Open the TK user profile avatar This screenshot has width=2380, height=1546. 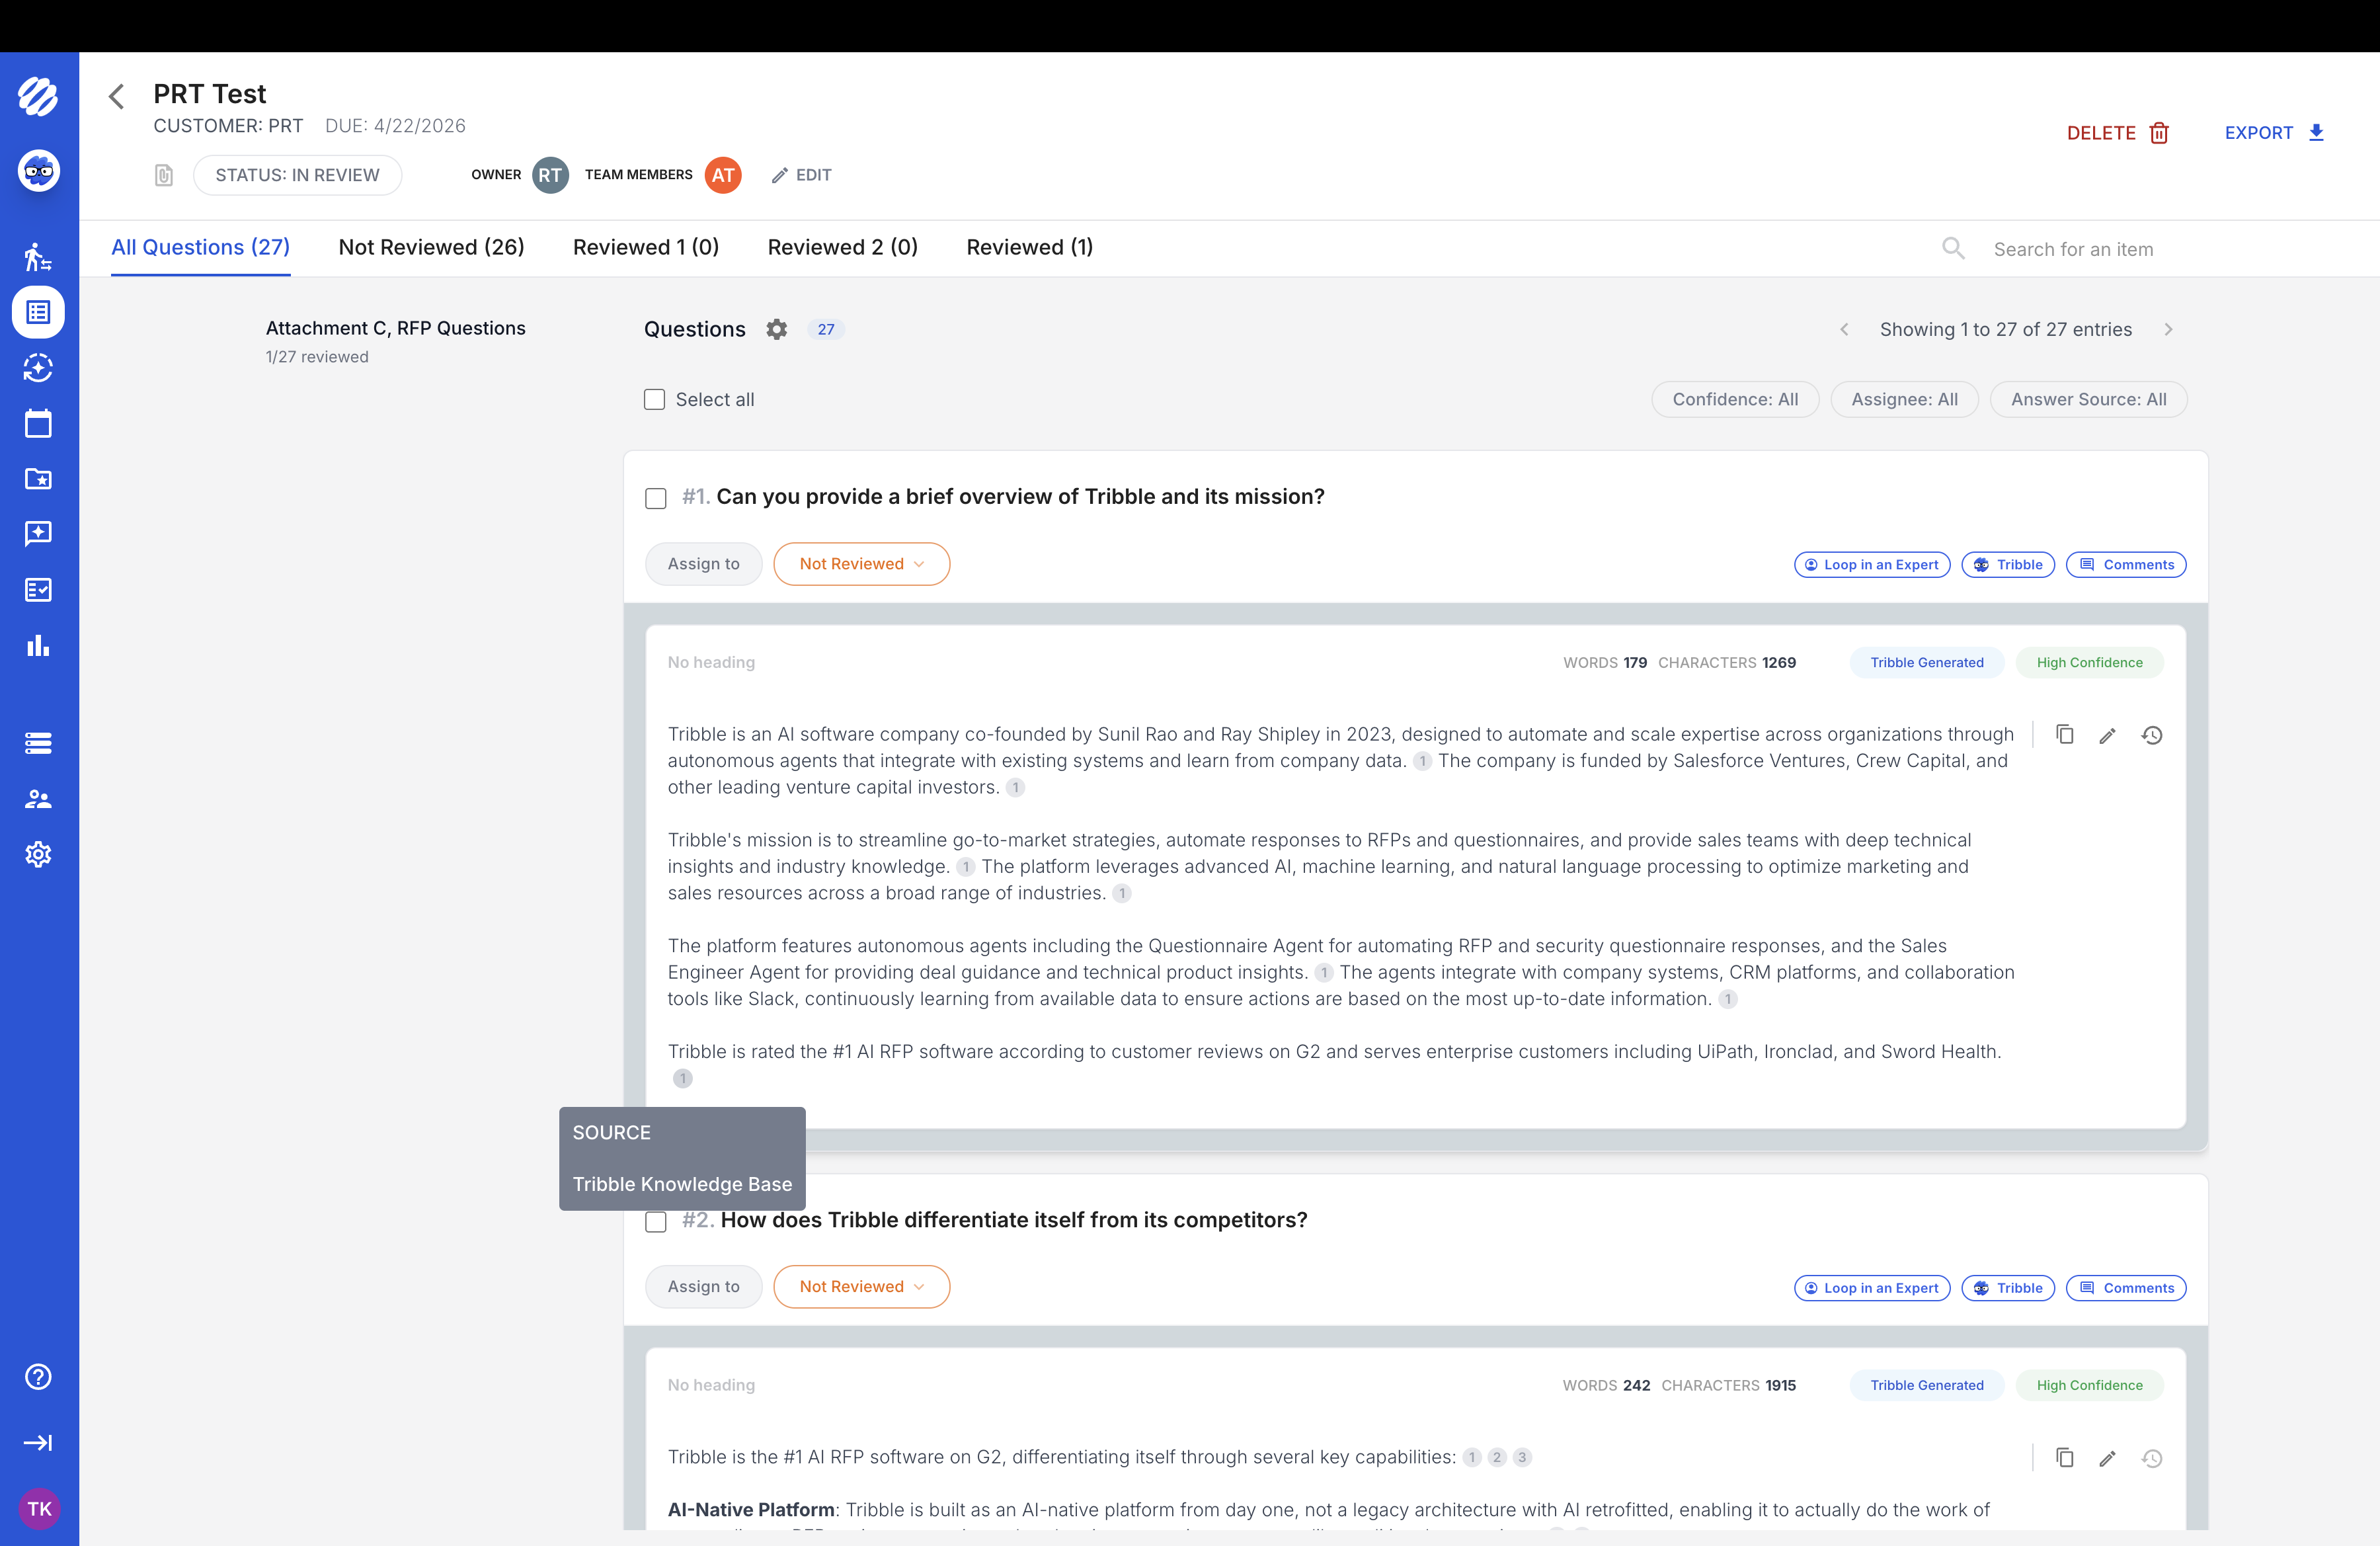pyautogui.click(x=39, y=1508)
